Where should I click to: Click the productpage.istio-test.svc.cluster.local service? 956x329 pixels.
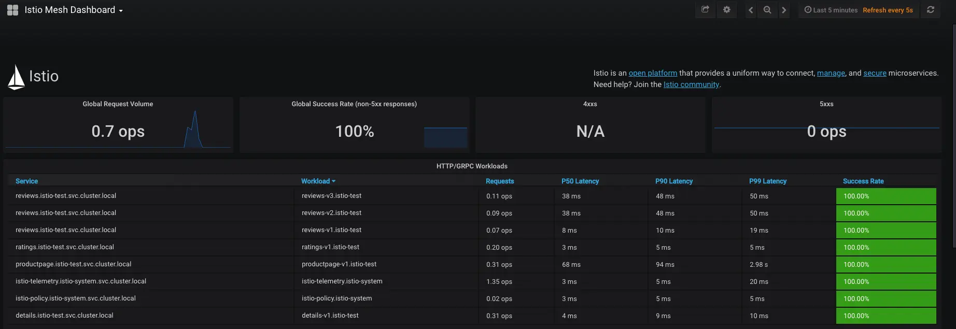click(x=73, y=264)
